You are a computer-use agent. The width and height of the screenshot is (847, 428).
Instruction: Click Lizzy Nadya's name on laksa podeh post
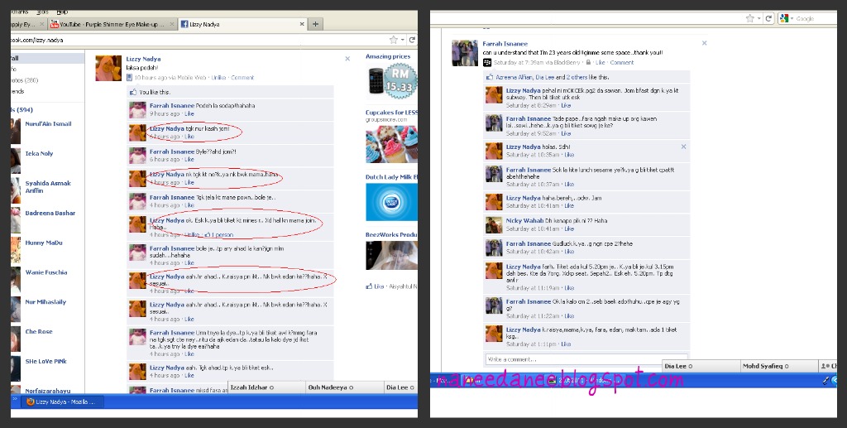click(x=143, y=59)
